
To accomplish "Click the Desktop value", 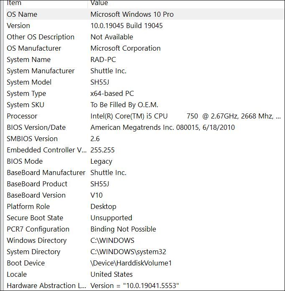I will (x=103, y=206).
